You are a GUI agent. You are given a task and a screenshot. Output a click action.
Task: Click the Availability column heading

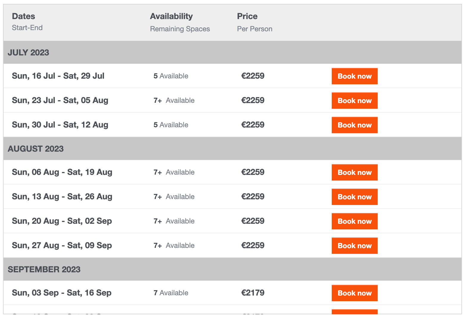click(171, 16)
